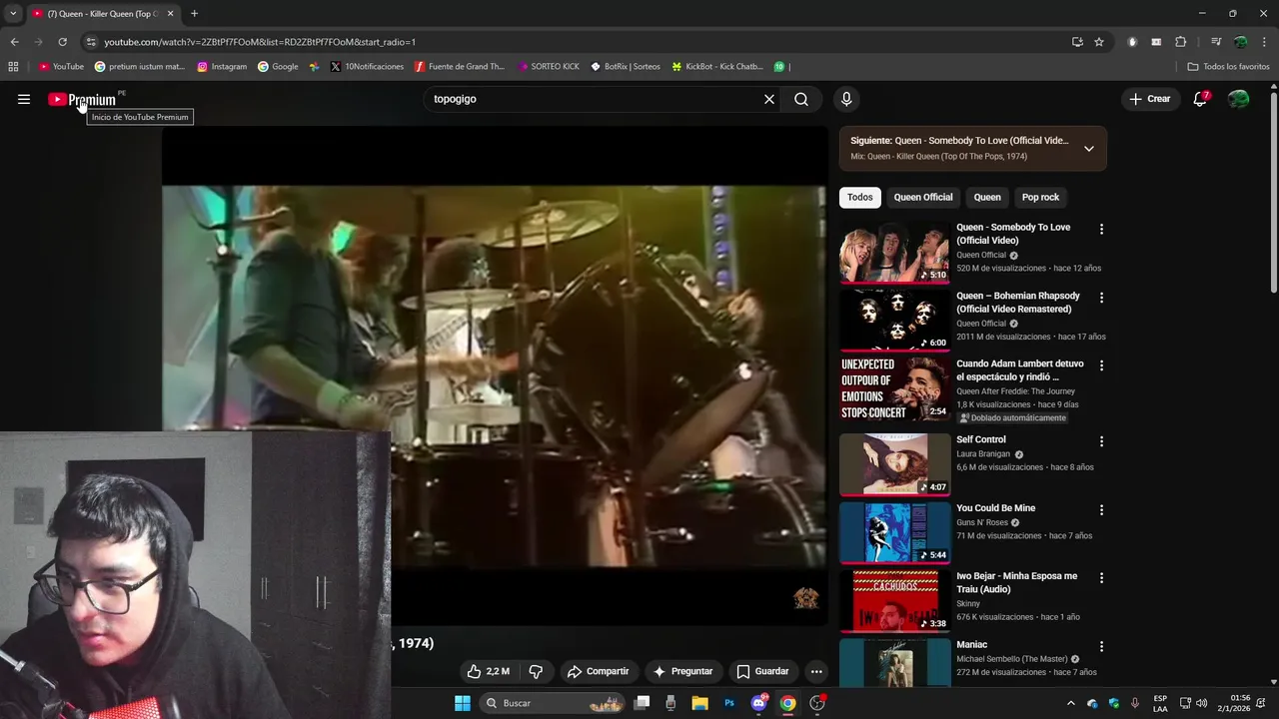Expand the Siguiente mix playlist panel
The width and height of the screenshot is (1279, 719).
click(x=1089, y=149)
